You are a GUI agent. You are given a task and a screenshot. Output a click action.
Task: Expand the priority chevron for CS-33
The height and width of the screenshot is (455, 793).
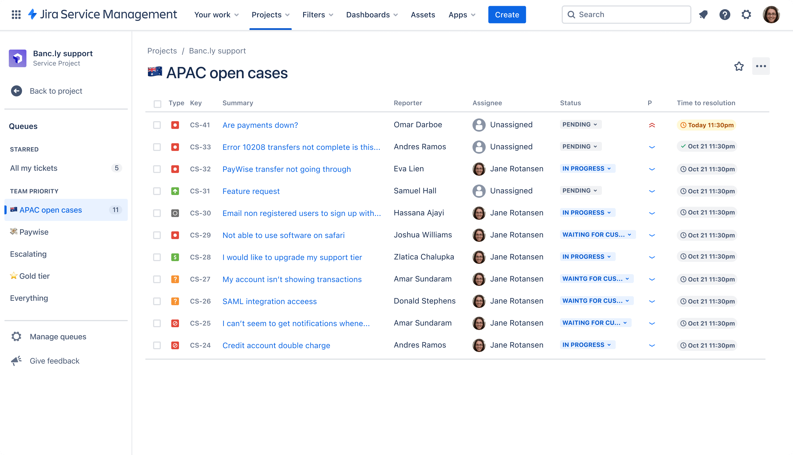(652, 147)
